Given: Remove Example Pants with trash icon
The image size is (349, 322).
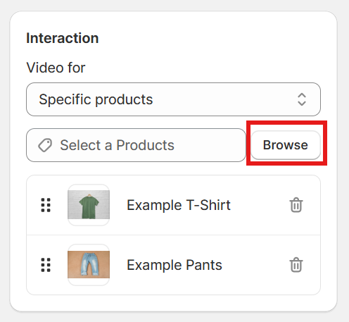Looking at the screenshot, I should click(x=296, y=265).
